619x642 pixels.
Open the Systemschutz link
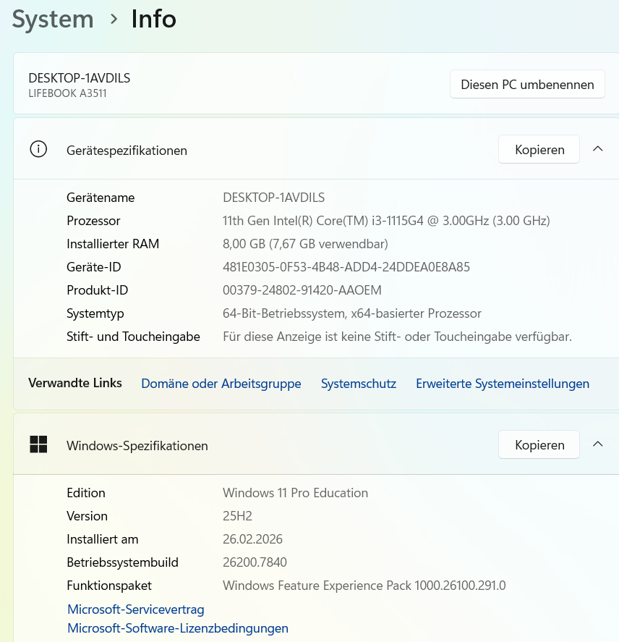coord(359,384)
